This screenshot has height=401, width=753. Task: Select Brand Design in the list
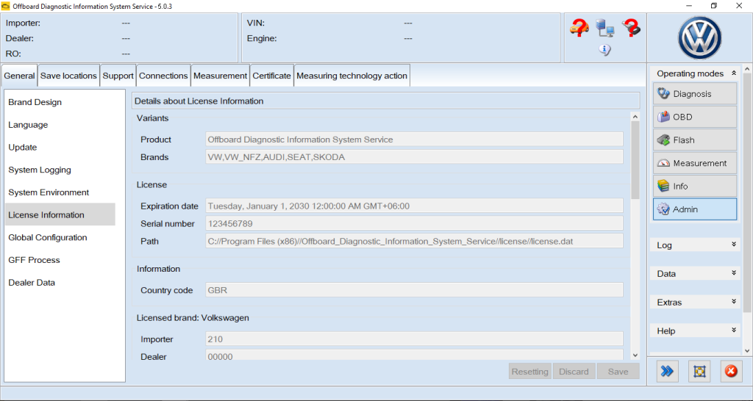pos(60,102)
